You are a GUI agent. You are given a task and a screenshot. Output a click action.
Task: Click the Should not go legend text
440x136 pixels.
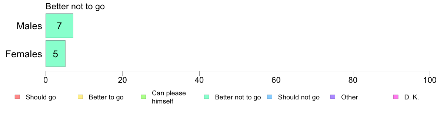[299, 98]
